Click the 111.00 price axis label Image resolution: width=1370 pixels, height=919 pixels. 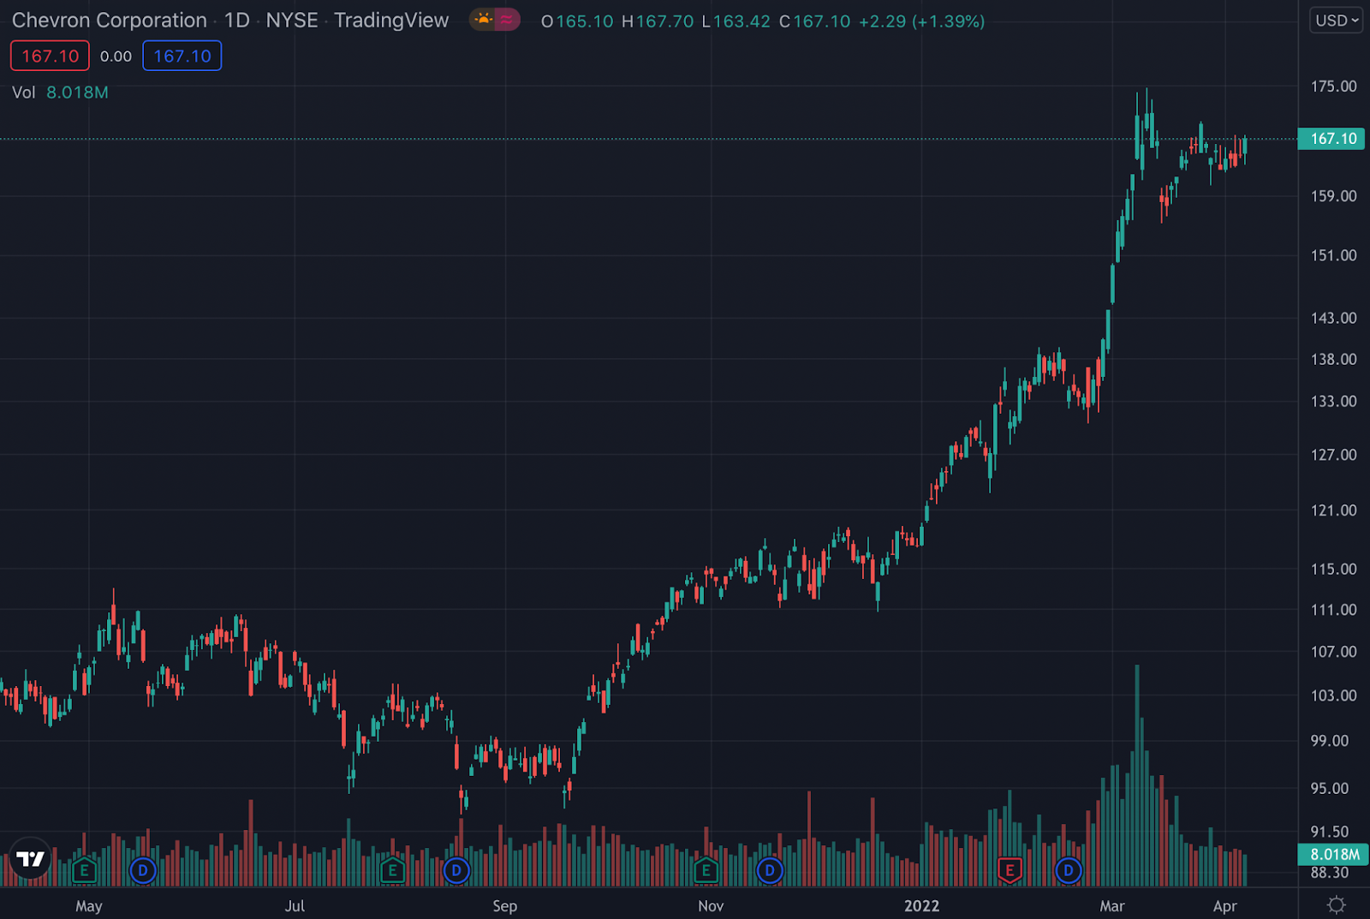[x=1333, y=610]
